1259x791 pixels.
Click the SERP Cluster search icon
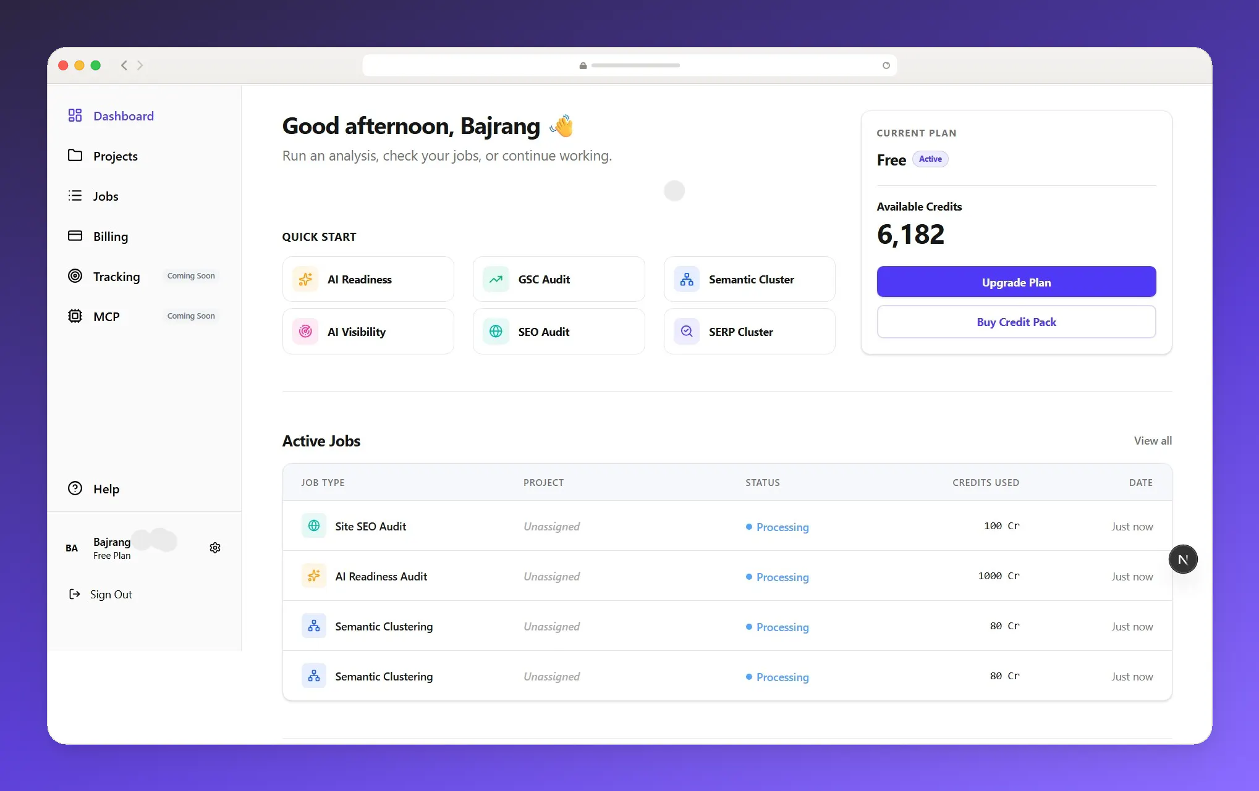click(687, 332)
